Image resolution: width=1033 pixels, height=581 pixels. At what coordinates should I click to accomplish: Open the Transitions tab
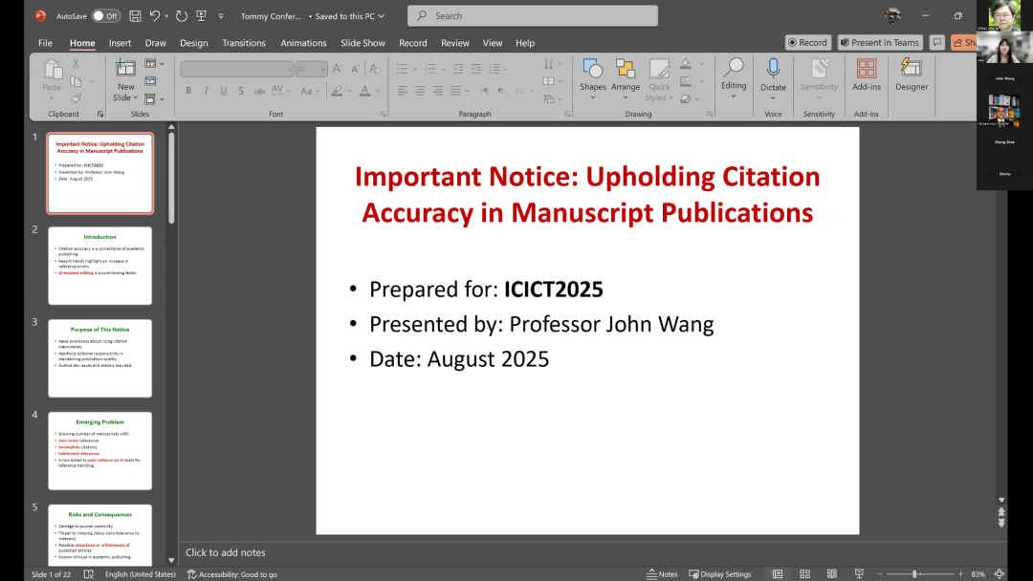244,43
